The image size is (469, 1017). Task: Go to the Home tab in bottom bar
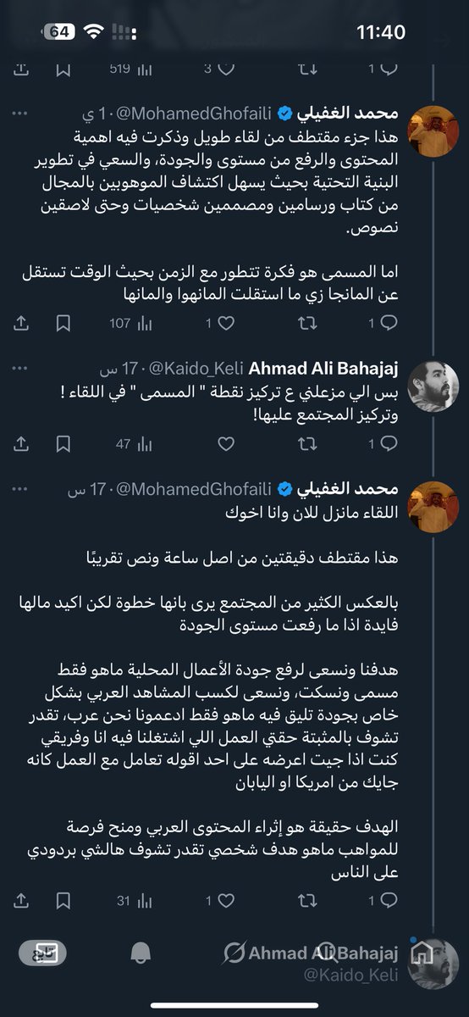coord(422,953)
